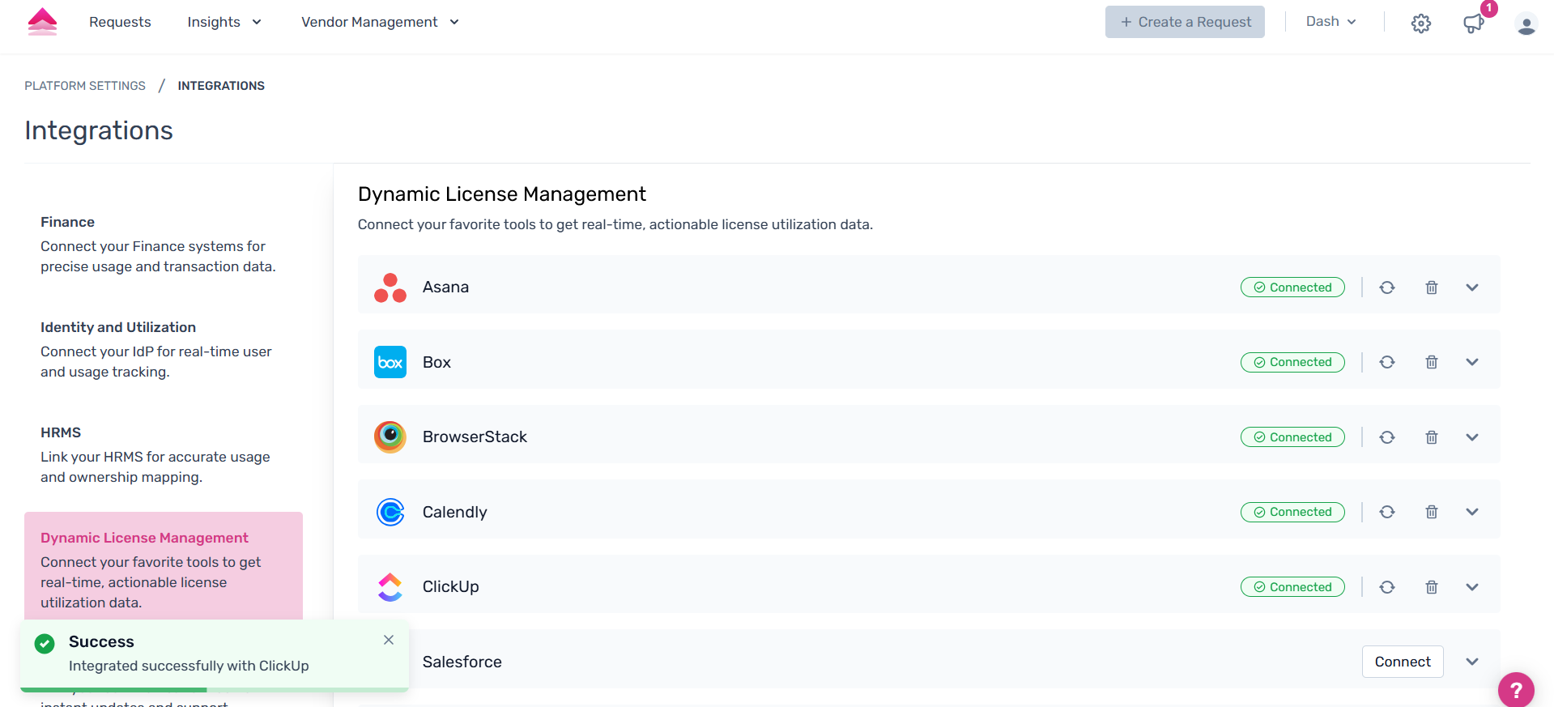Screen dimensions: 1554x707
Task: Sync the ClickUp integration
Action: (1387, 587)
